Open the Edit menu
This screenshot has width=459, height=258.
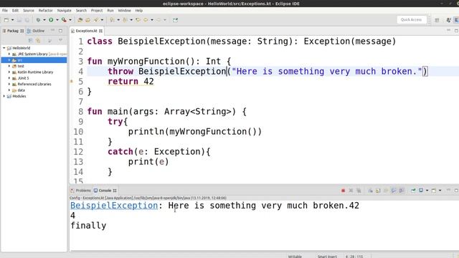pos(15,10)
